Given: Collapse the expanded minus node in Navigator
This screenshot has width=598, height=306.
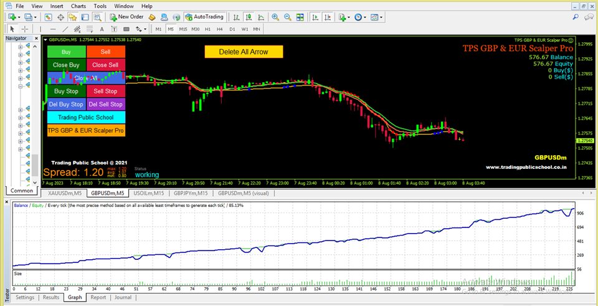Looking at the screenshot, I should 20,87.
